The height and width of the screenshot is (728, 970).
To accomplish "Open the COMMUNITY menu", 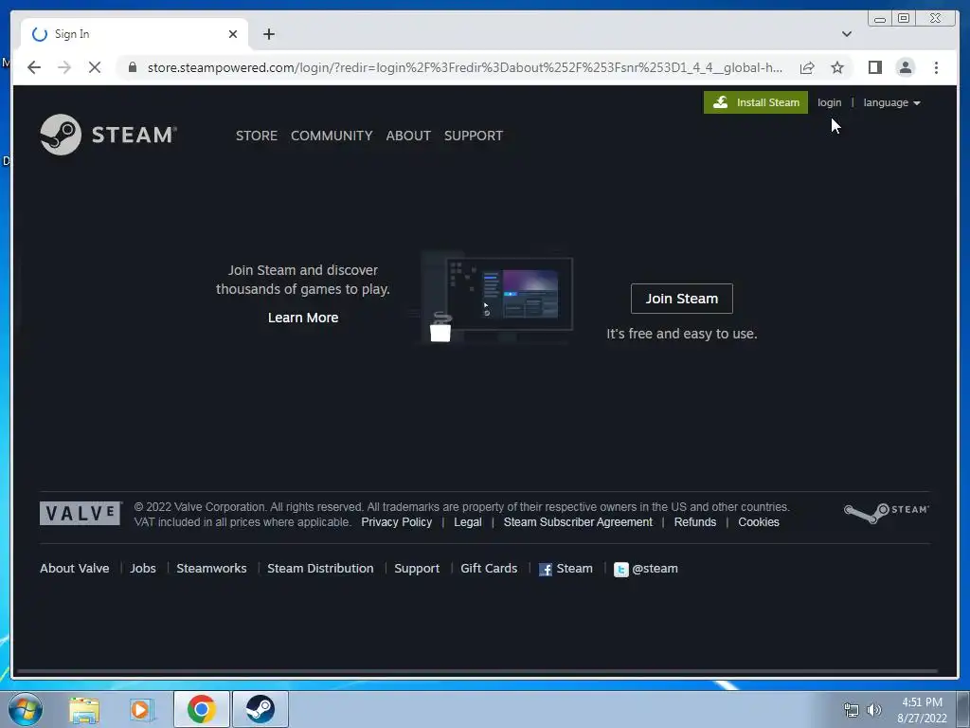I will point(332,136).
